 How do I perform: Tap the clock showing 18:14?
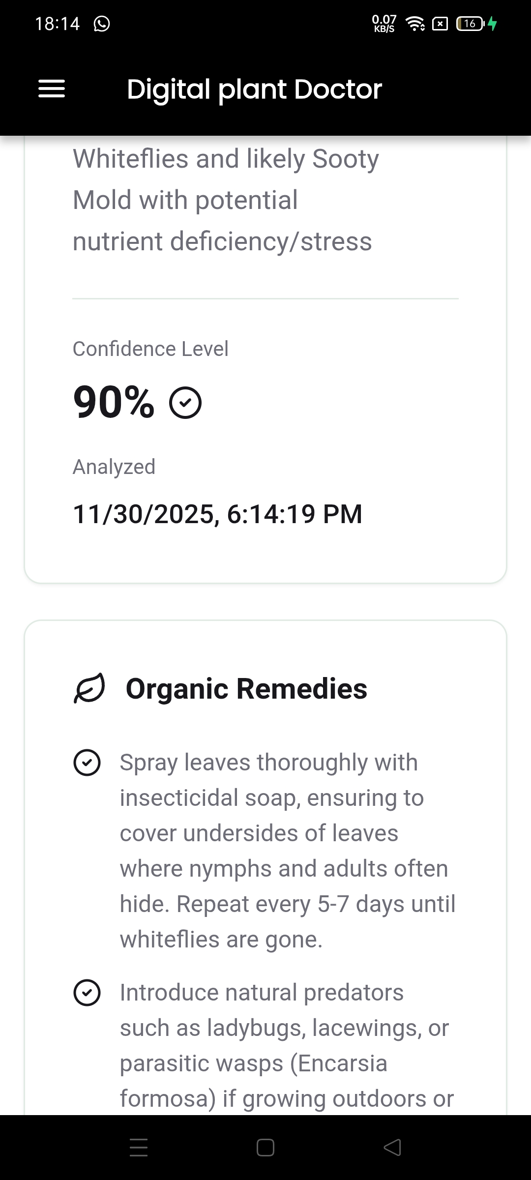click(x=57, y=24)
